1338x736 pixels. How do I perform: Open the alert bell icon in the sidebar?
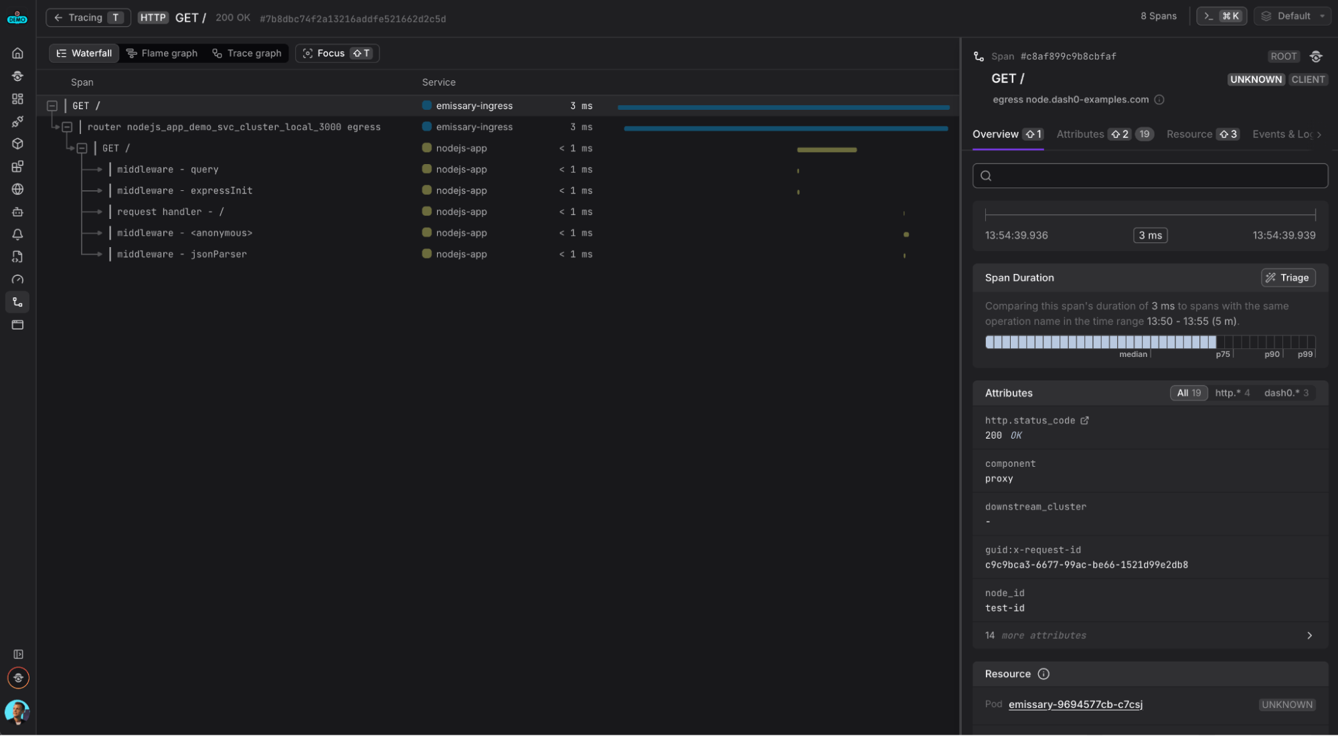point(18,234)
